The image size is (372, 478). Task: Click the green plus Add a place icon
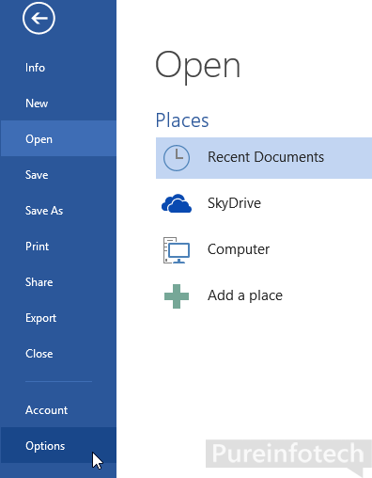(177, 296)
